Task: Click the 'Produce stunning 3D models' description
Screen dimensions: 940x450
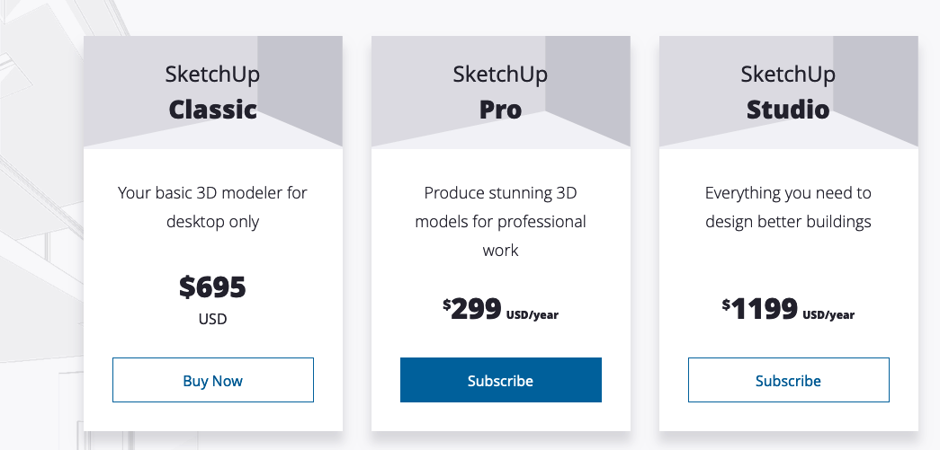Action: click(x=500, y=221)
